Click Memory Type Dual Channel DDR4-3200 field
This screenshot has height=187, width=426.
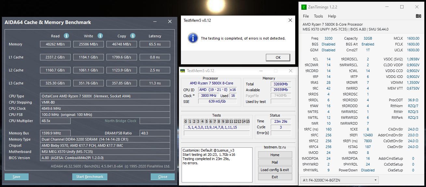(x=105, y=139)
